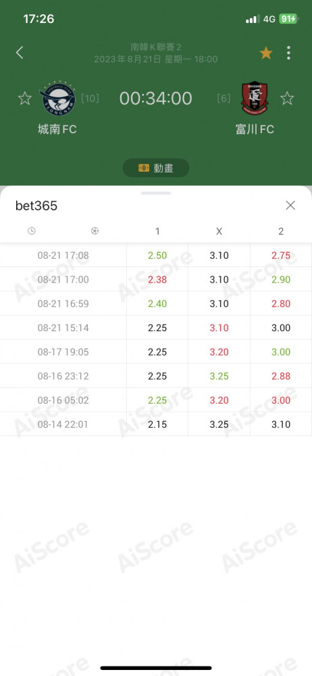Tap the back arrow icon
Screen dimensions: 312x676
pos(20,53)
